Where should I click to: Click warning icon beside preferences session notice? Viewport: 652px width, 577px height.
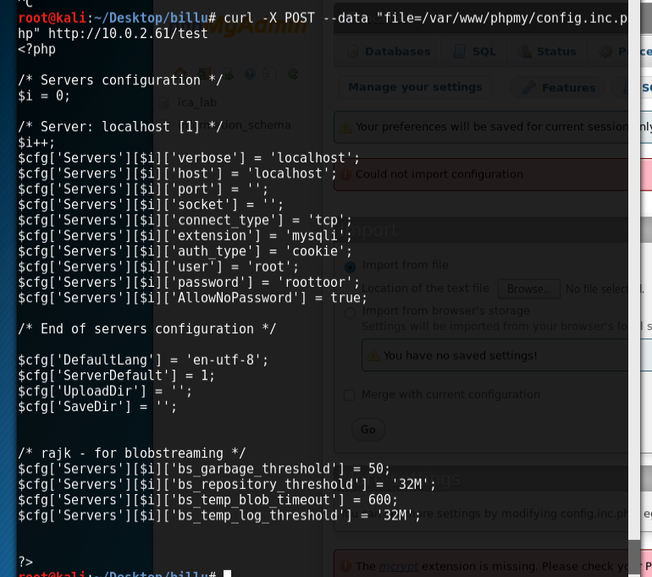tap(345, 127)
